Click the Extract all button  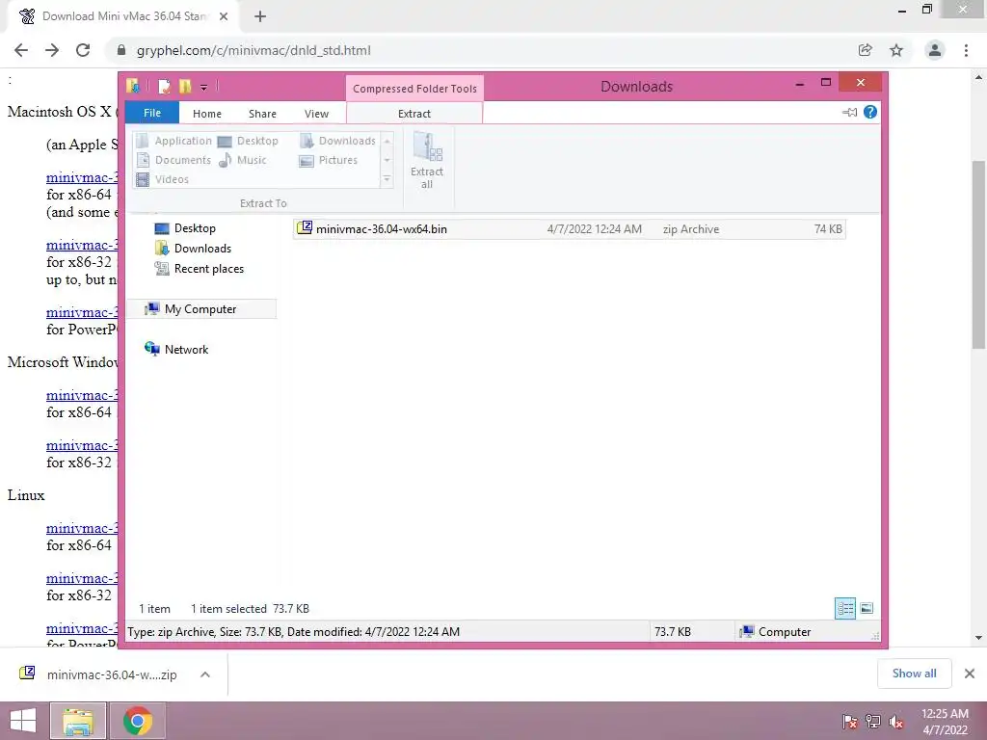click(x=427, y=161)
